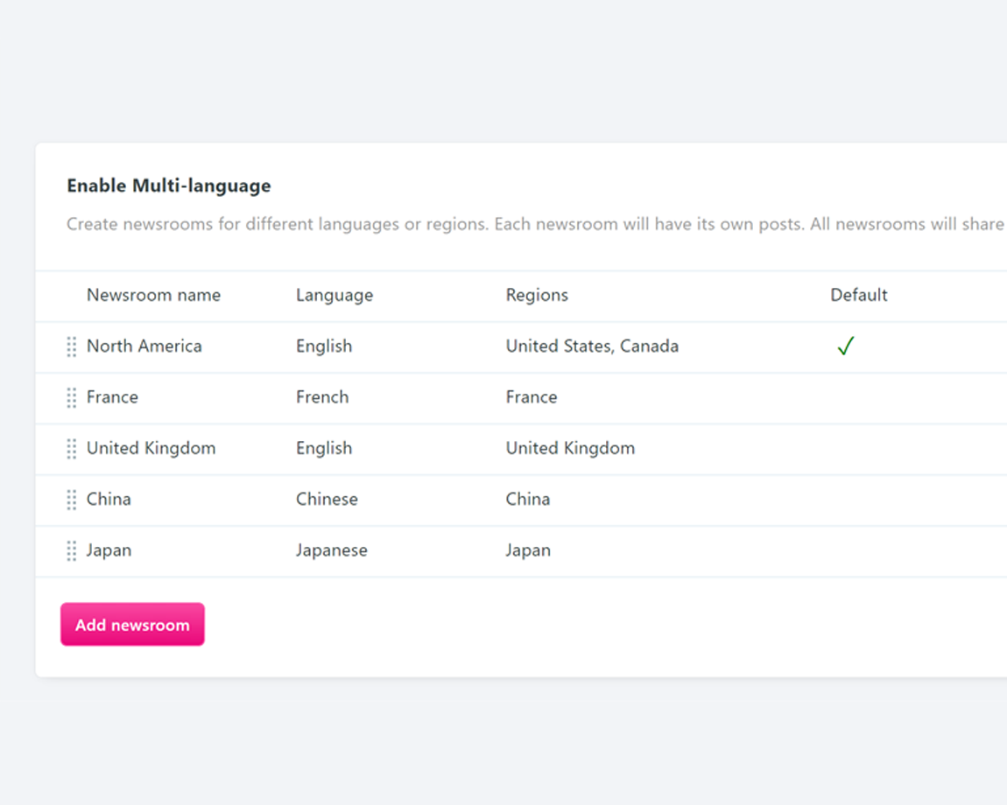This screenshot has width=1007, height=805.
Task: Select the China newsroom name
Action: click(x=109, y=499)
